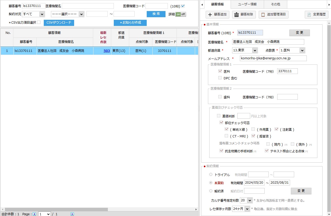Click 顧客番号 search input field
Screen dimensions: 331x216
click(34, 6)
